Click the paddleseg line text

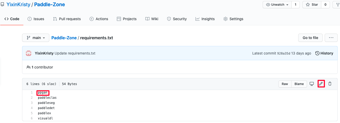point(46,103)
